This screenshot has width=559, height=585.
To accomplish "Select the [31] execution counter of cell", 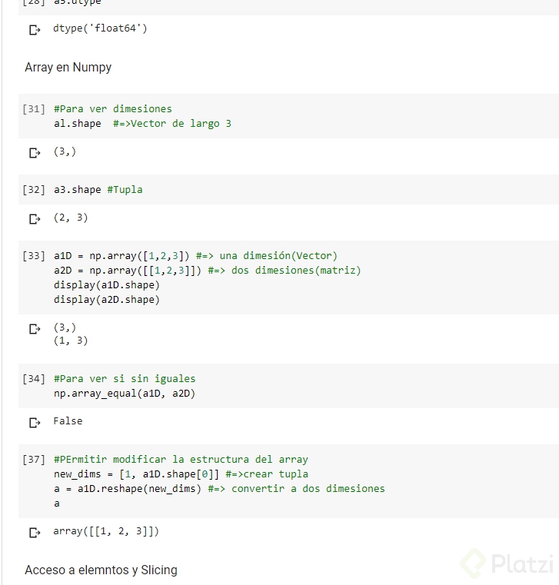I will pos(34,109).
